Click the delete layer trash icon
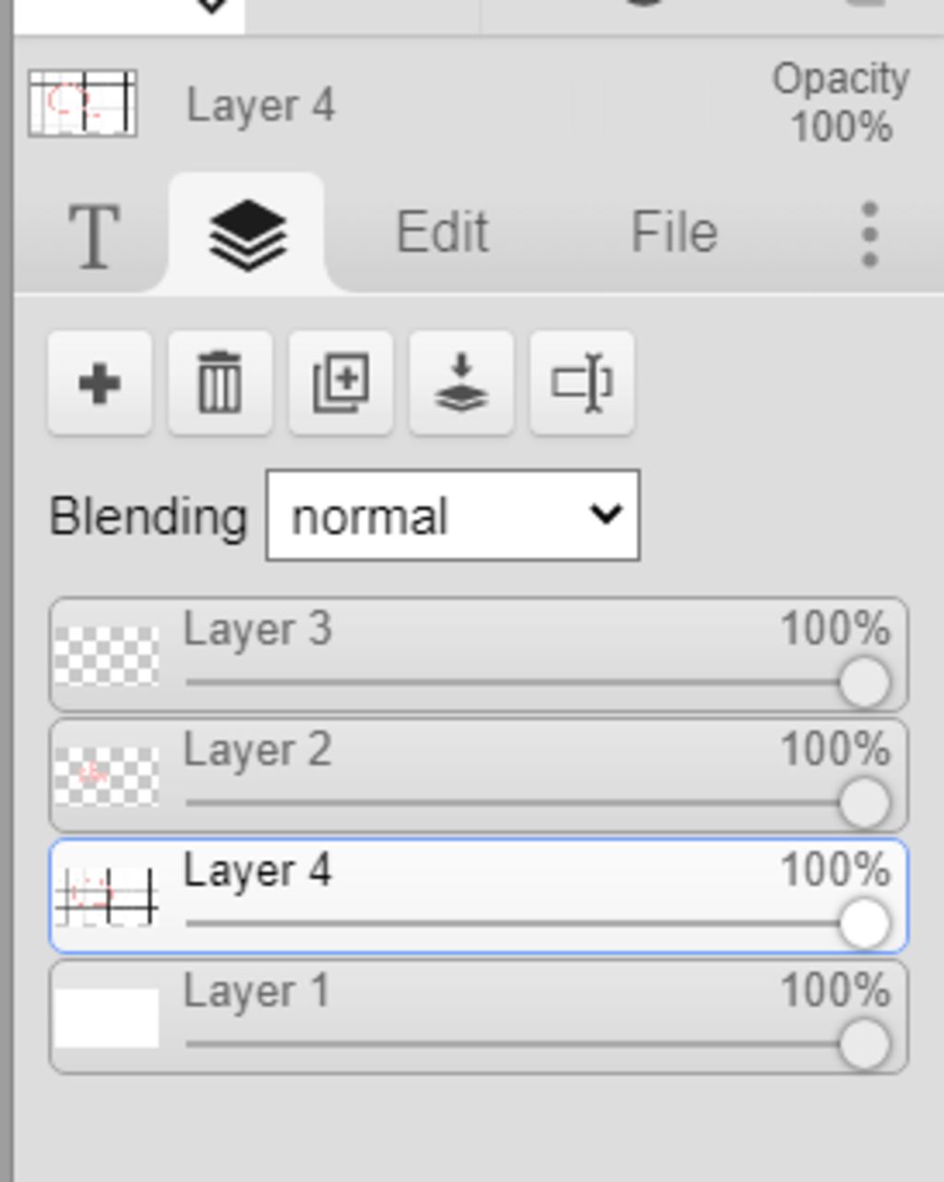 click(x=219, y=384)
